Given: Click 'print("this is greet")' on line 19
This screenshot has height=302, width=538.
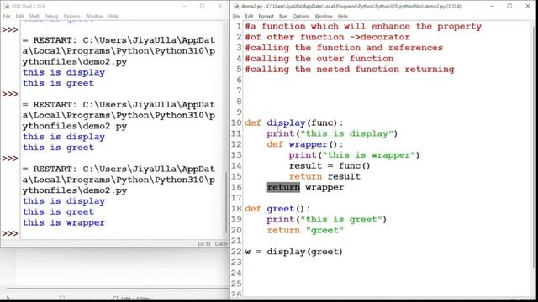Looking at the screenshot, I should click(x=327, y=220).
